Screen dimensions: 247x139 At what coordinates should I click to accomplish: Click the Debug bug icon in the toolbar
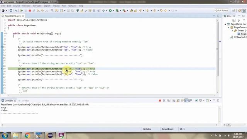(103, 10)
